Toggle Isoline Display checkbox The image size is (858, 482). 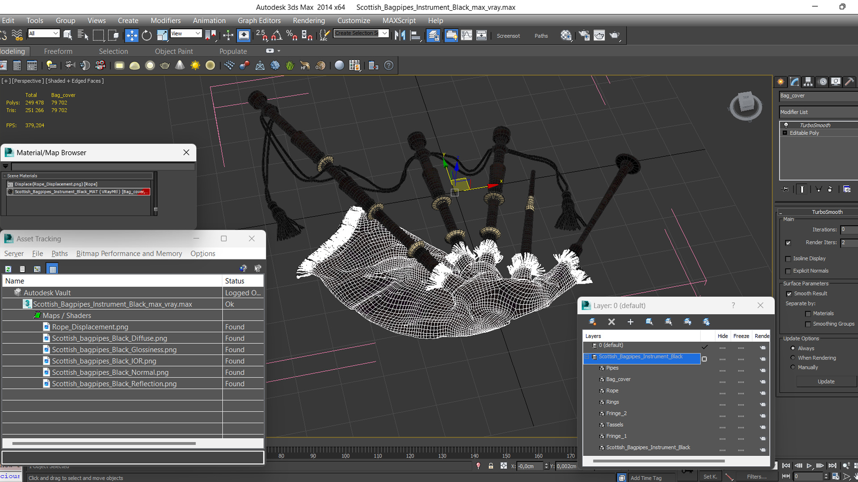(x=788, y=259)
